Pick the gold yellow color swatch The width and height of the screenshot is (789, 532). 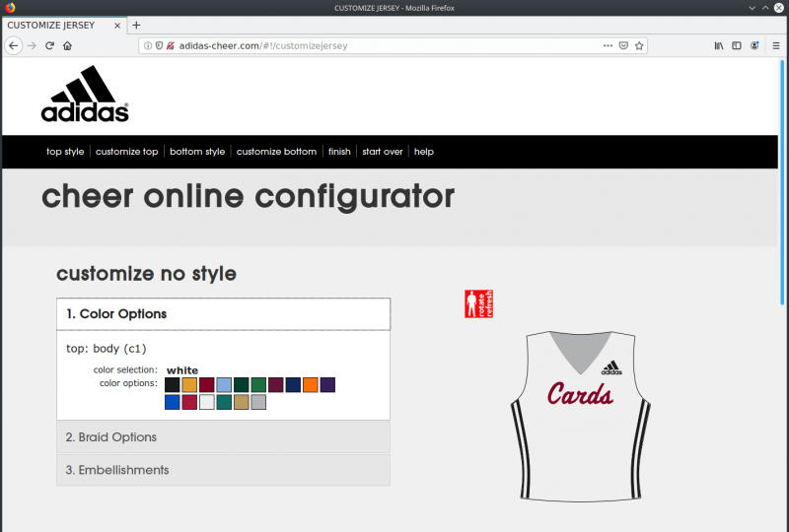189,385
